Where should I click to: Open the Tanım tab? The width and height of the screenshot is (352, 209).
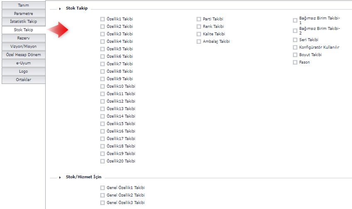coord(23,5)
